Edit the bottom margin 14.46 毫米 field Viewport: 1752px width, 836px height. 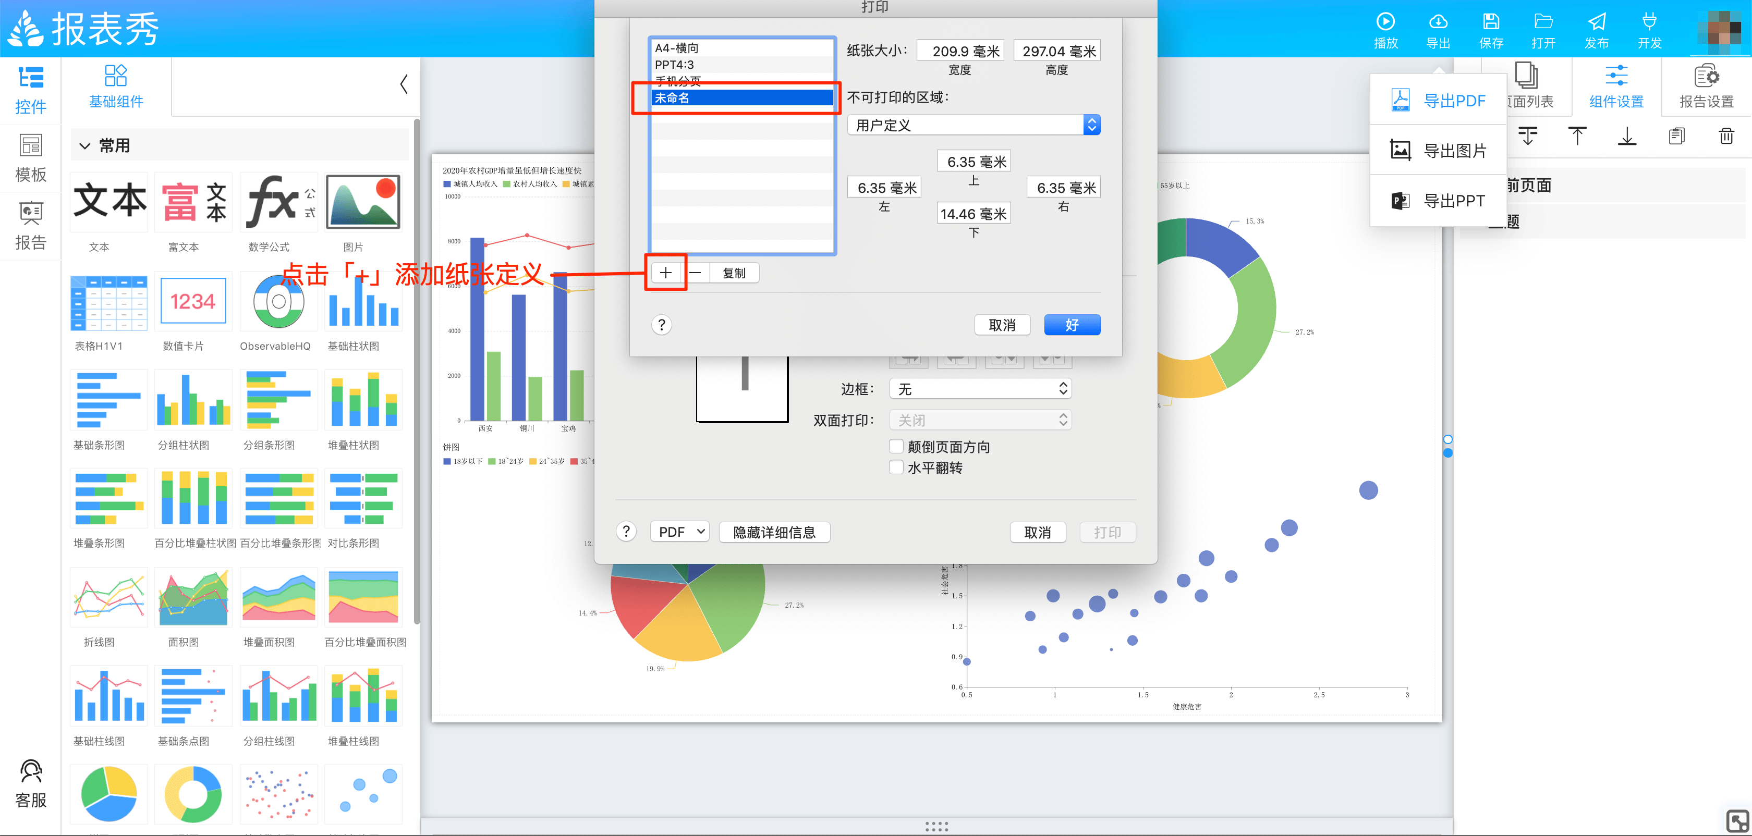point(974,213)
